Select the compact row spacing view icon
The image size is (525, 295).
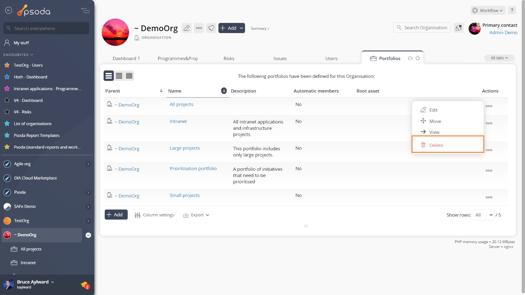(129, 76)
